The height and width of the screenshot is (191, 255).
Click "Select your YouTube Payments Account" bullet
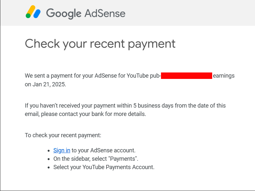[x=104, y=167]
